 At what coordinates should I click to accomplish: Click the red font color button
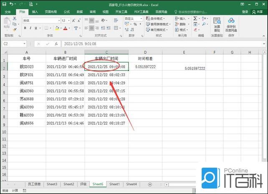(66, 28)
